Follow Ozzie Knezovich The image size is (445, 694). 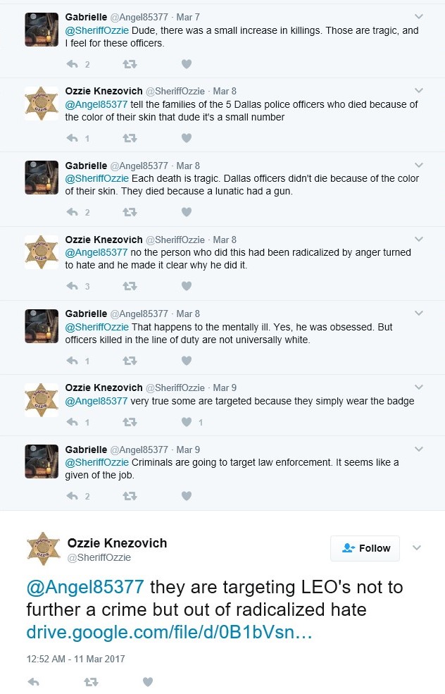365,548
